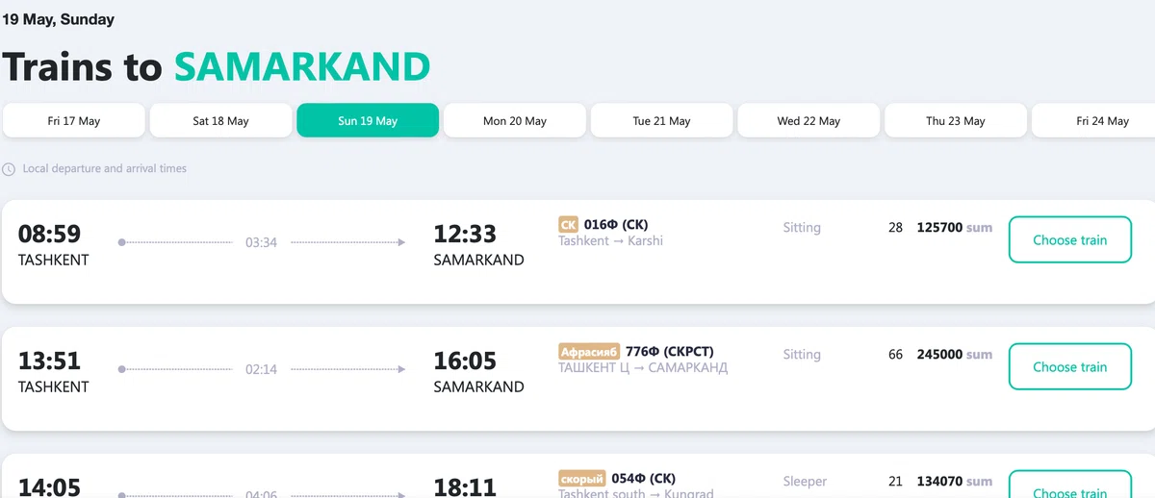Click the 245000 sum sitting price
Screen dimensions: 1155x498
(954, 355)
